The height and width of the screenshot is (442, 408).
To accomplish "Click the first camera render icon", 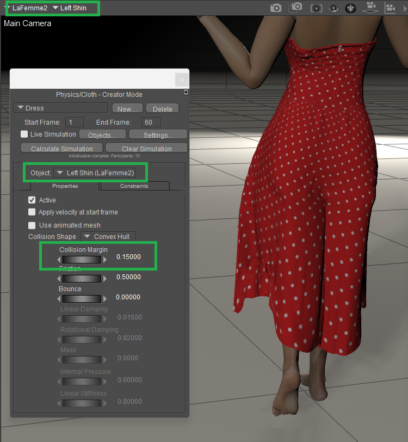I will 276,8.
